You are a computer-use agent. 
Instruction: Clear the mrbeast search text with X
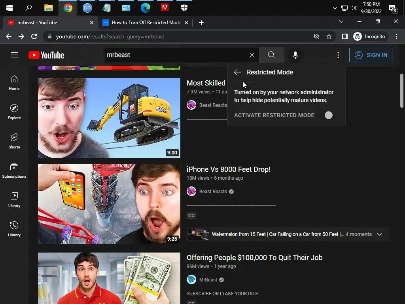coord(252,55)
